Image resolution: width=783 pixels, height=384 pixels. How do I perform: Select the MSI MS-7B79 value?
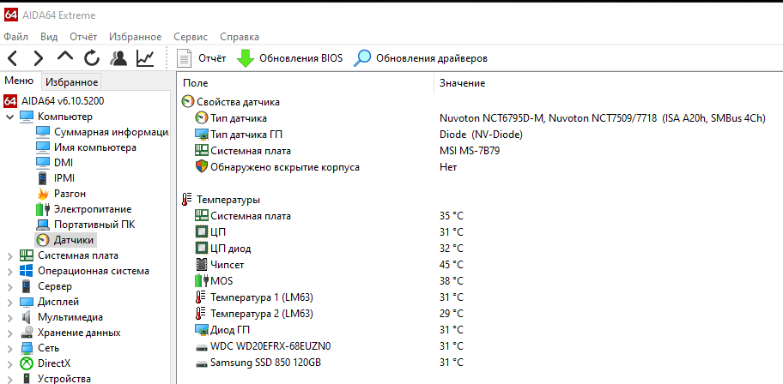(470, 151)
